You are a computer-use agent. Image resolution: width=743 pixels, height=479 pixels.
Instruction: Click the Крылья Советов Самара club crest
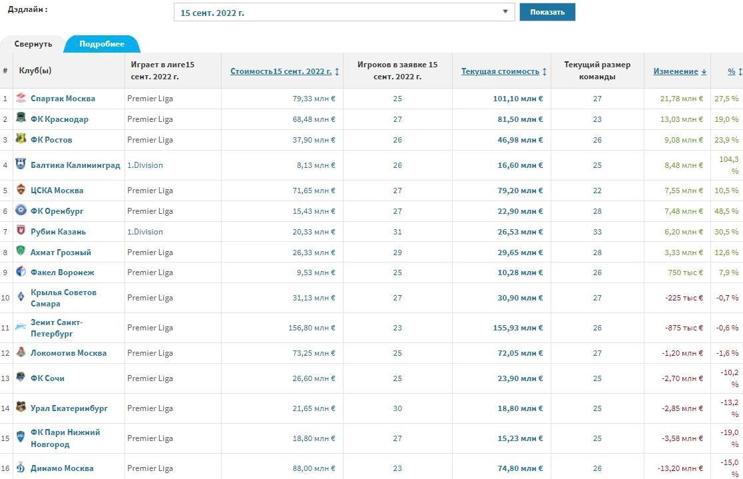coord(21,297)
